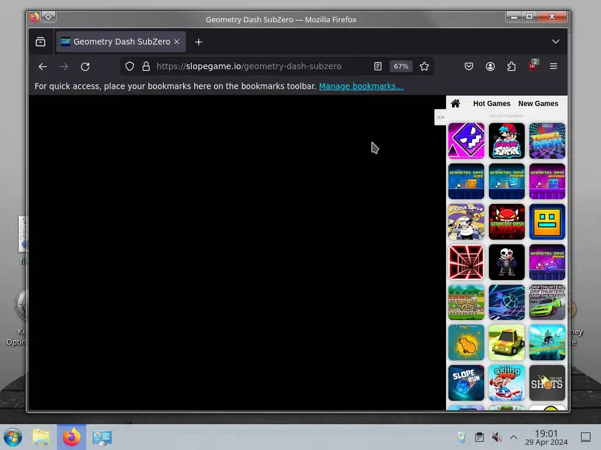Open Pizza Tower game thumbnail
601x450 pixels.
coord(466,221)
